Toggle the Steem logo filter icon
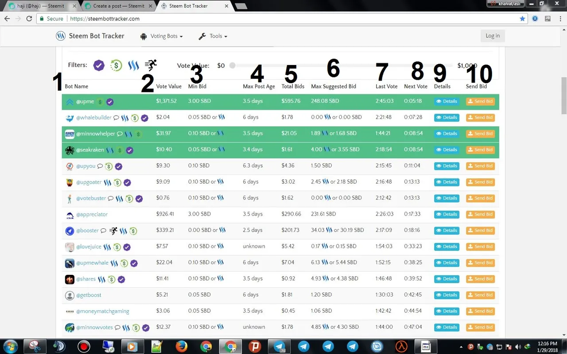Image resolution: width=567 pixels, height=354 pixels. coord(133,65)
